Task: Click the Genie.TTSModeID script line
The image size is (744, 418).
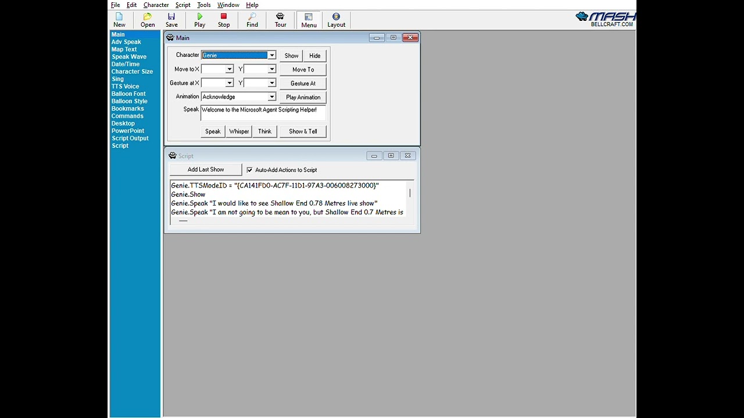Action: click(x=275, y=186)
